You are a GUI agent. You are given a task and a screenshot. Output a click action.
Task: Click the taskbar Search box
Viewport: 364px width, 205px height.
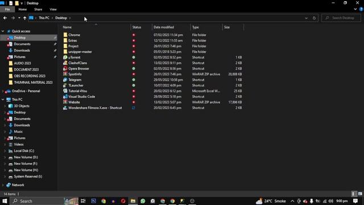pos(37,201)
